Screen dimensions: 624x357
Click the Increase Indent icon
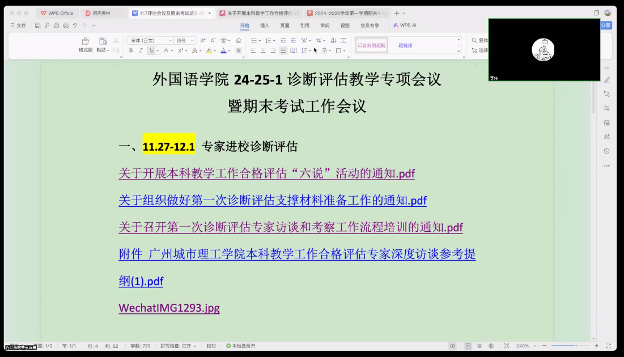[293, 41]
